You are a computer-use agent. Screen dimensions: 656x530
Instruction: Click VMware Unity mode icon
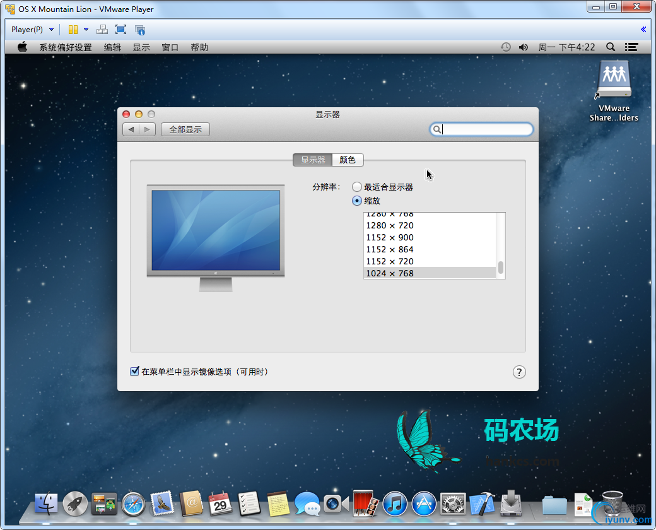140,30
